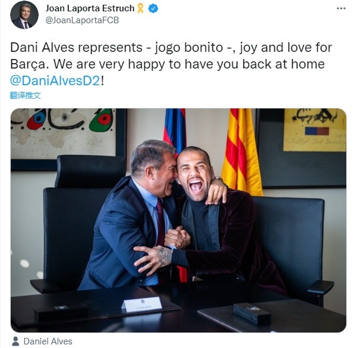
Task: Select the tweet text about Barça
Action: (x=171, y=64)
